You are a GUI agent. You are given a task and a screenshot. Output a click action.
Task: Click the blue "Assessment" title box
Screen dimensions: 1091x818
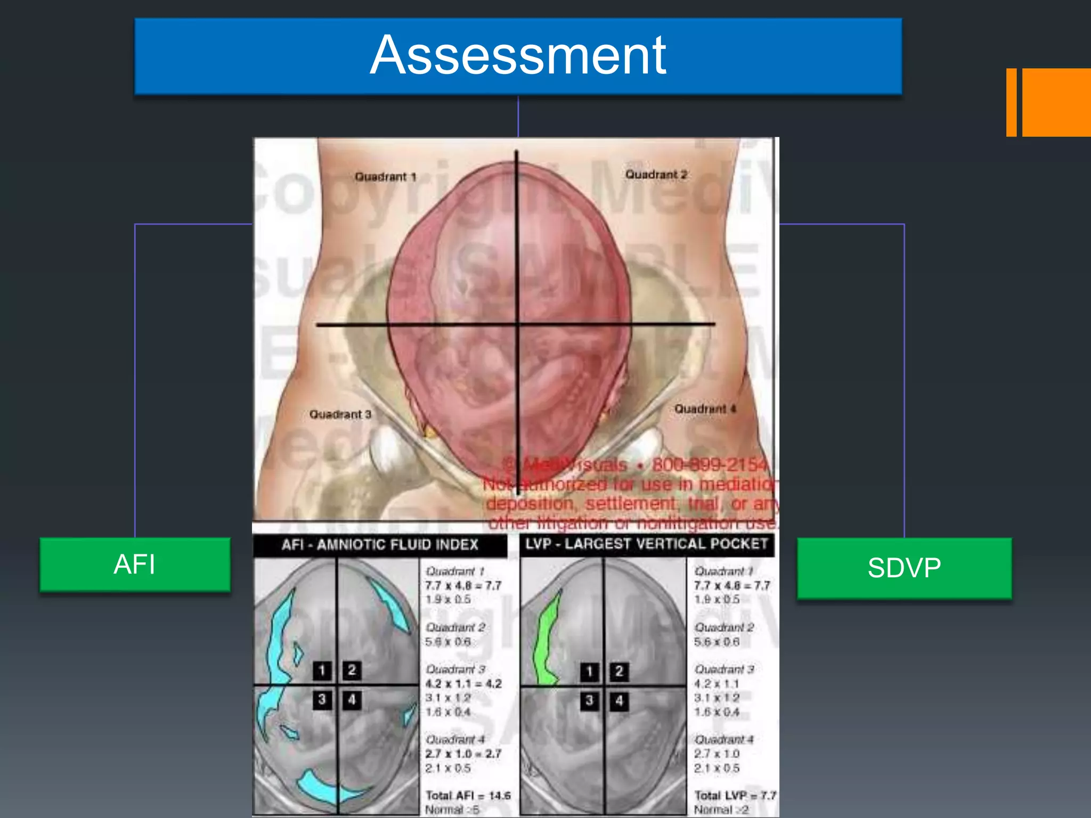(518, 56)
